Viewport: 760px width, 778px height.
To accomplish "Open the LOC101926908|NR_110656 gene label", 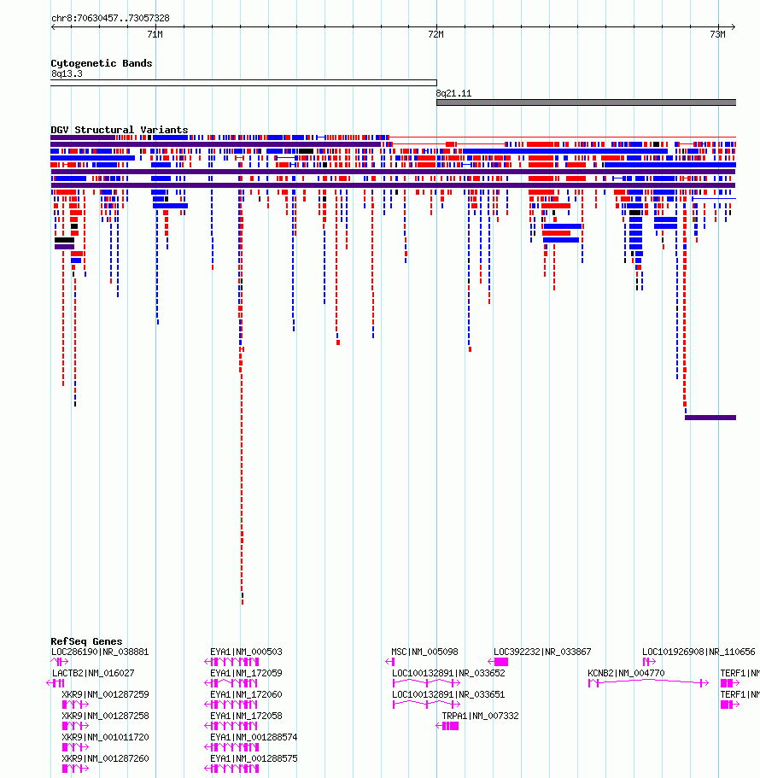I will (x=699, y=652).
